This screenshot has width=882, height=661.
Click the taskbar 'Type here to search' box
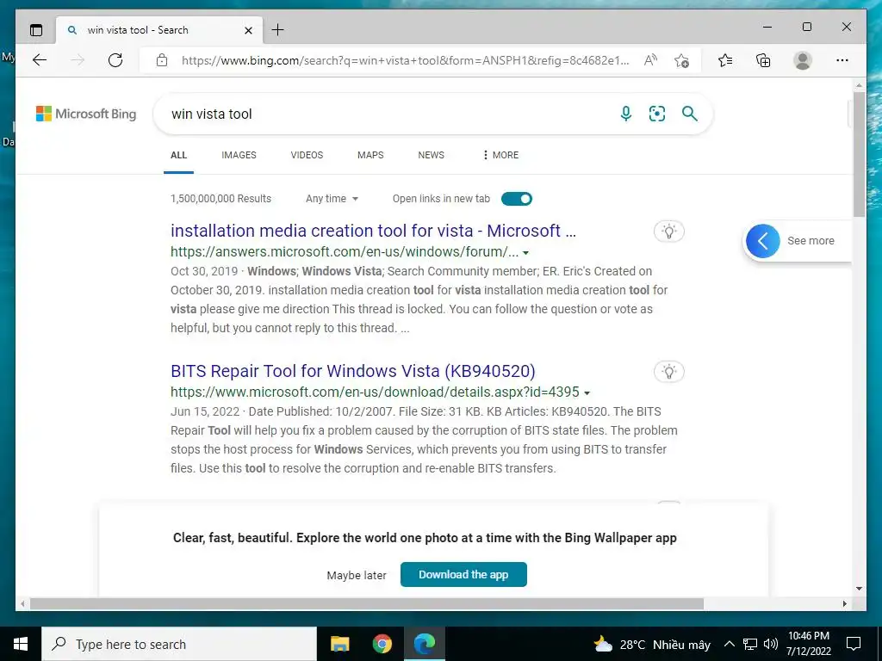pyautogui.click(x=179, y=644)
